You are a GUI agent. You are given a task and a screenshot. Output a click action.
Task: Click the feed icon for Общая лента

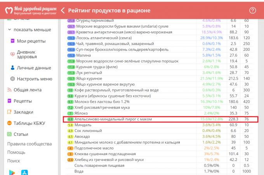[x=10, y=90]
